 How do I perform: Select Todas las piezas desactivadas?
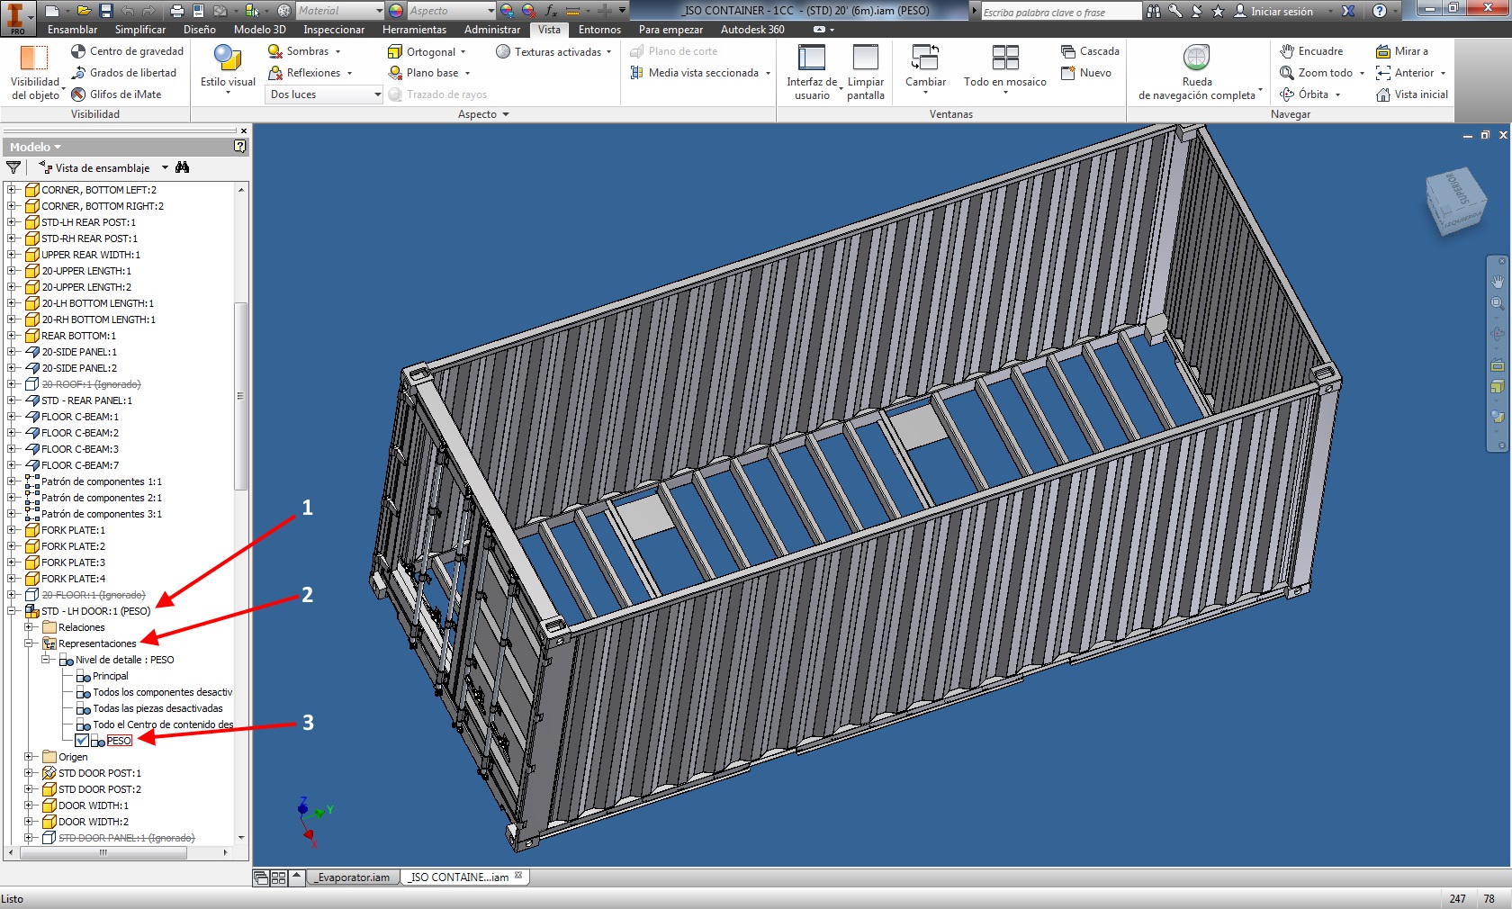(157, 708)
